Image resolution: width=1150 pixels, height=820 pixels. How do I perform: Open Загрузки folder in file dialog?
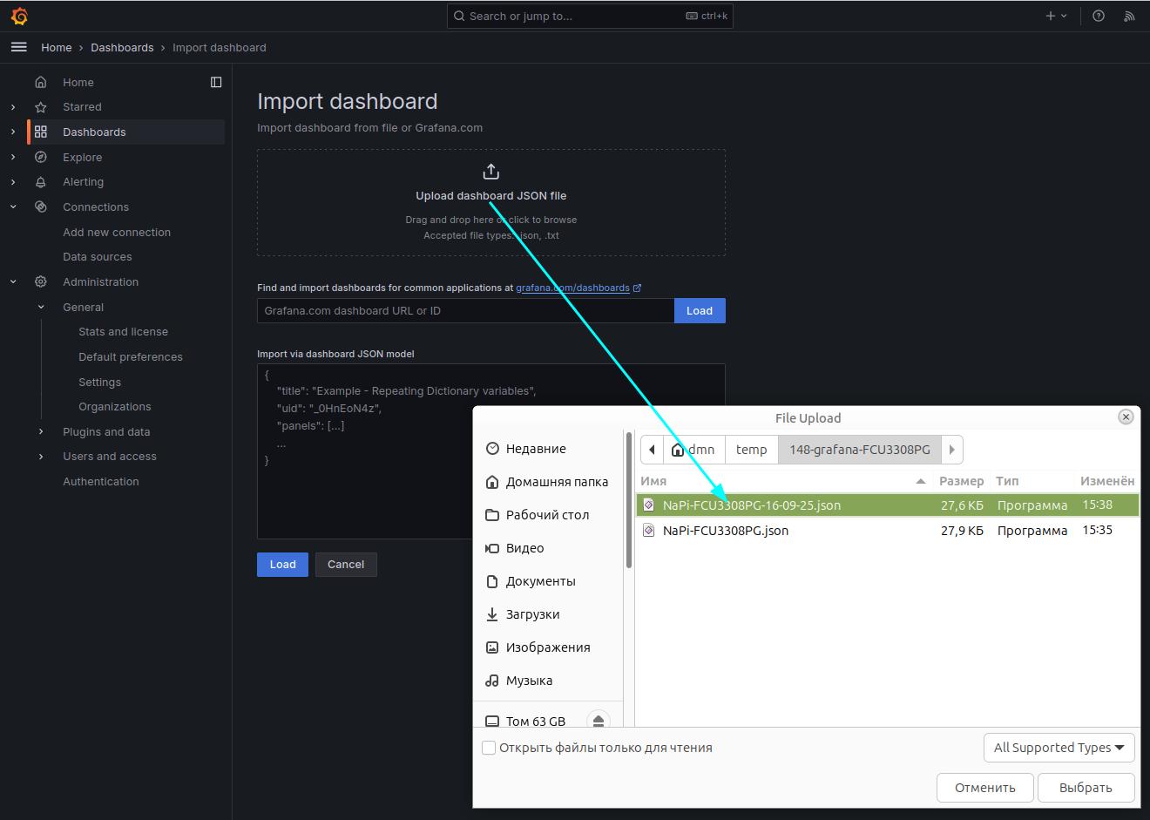(x=523, y=614)
